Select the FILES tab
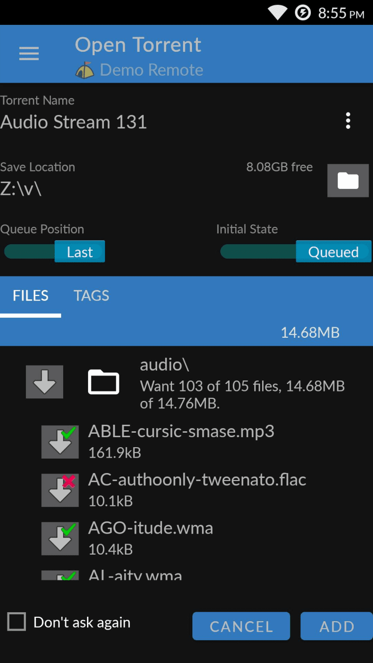The height and width of the screenshot is (663, 373). tap(30, 296)
